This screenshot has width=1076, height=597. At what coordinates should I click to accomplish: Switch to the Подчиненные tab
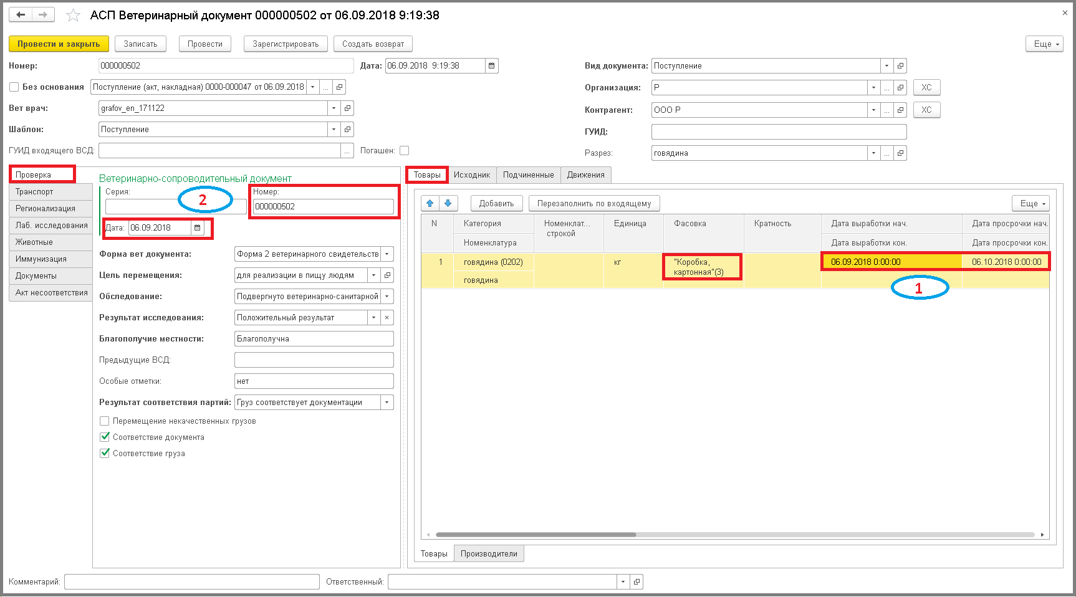click(529, 175)
